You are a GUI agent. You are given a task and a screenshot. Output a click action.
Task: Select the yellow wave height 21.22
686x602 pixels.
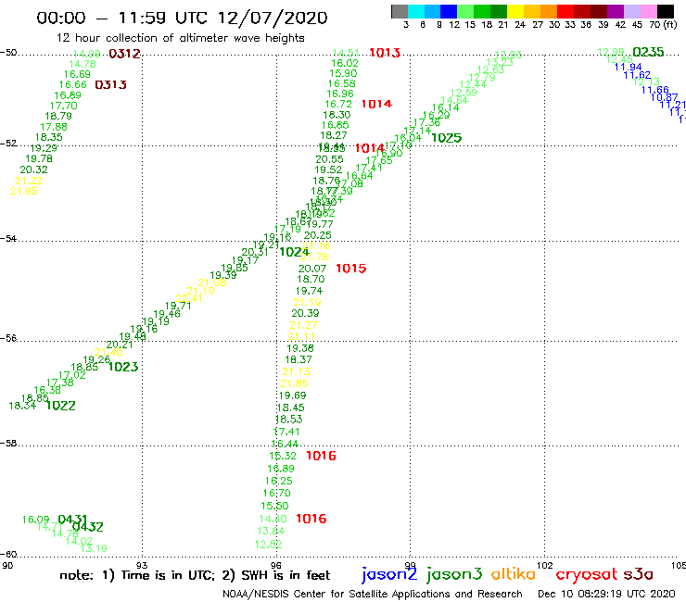coord(29,181)
